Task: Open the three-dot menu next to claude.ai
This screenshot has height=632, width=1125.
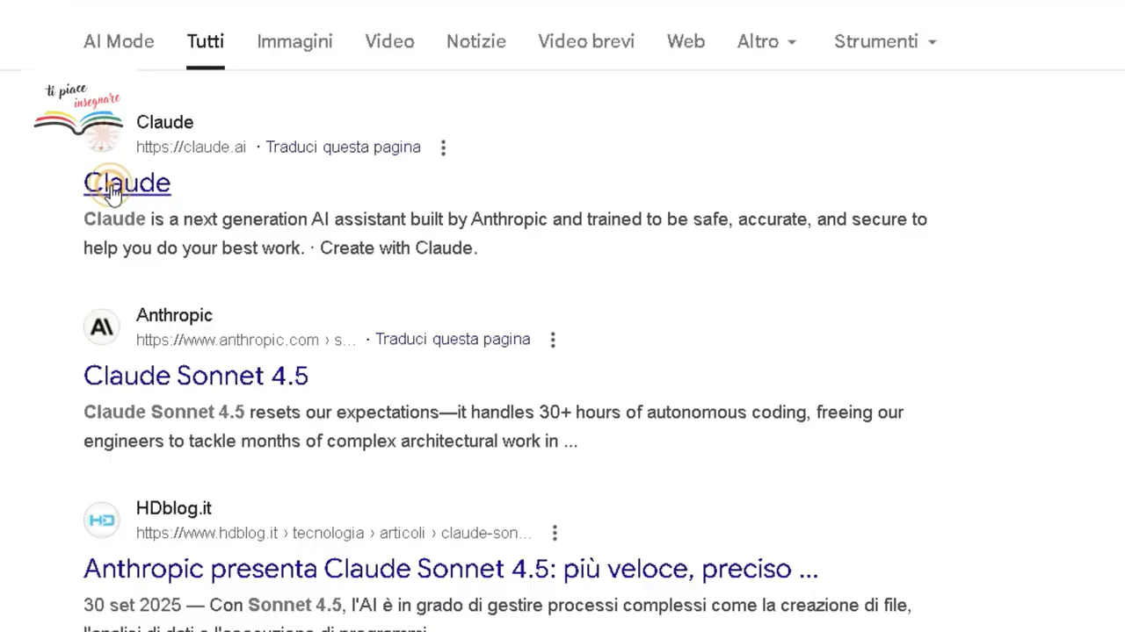Action: 443,147
